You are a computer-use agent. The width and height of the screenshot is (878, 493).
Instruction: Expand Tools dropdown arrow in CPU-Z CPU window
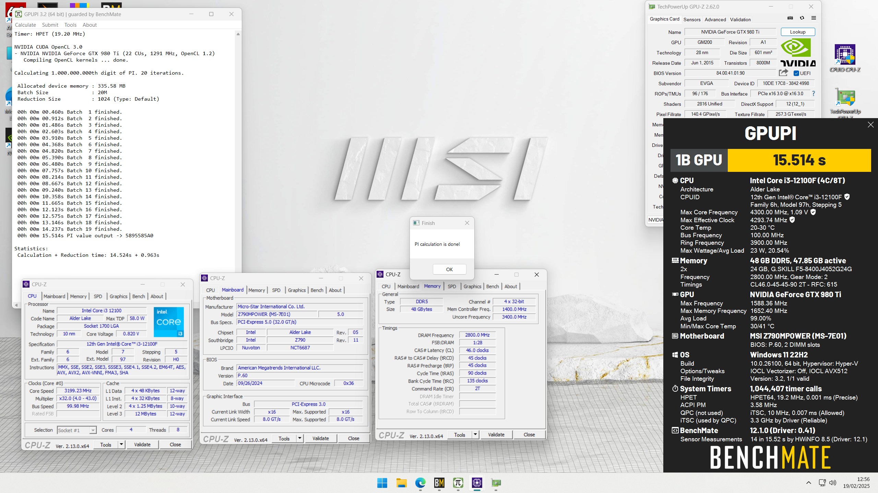121,444
